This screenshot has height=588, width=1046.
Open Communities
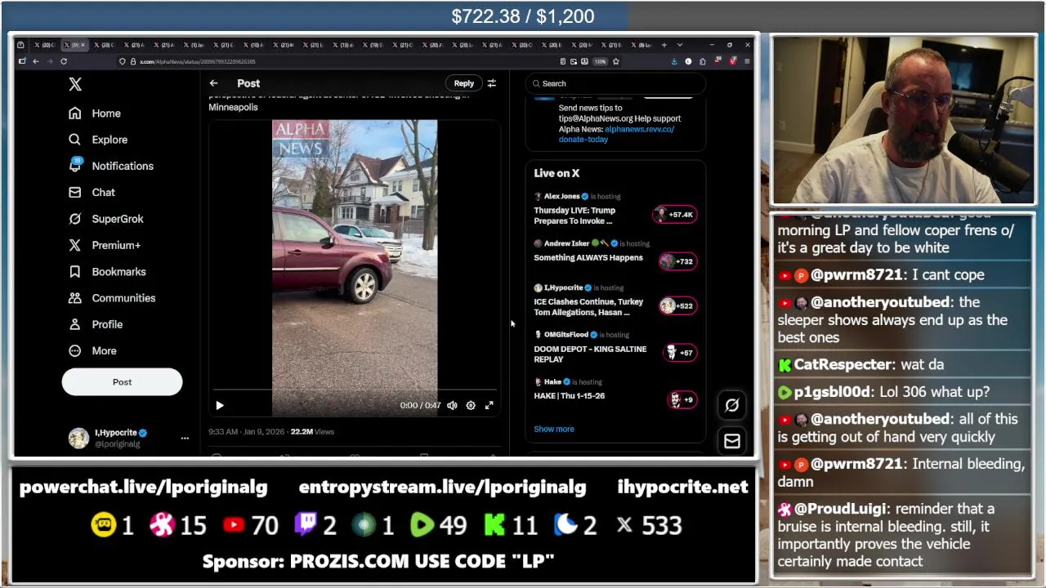click(113, 298)
